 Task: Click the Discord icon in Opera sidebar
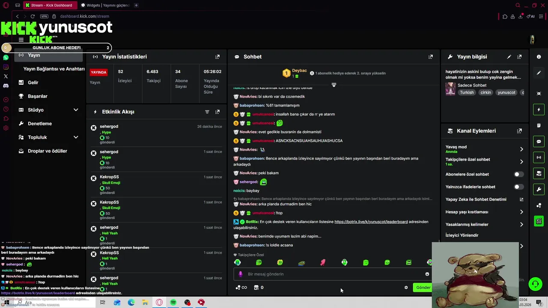click(x=6, y=86)
